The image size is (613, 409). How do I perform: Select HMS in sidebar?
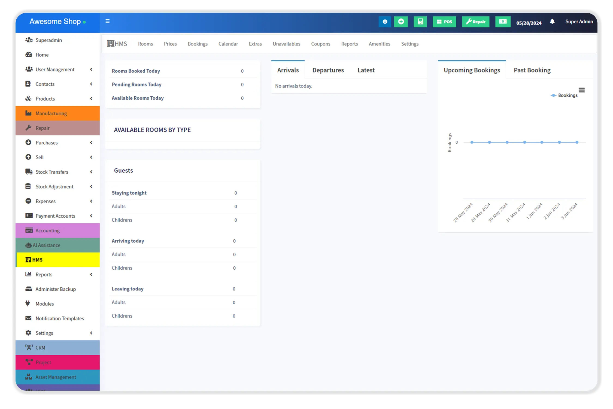coord(57,260)
